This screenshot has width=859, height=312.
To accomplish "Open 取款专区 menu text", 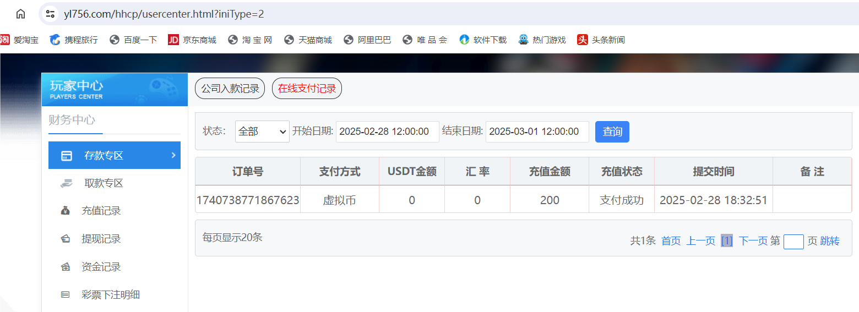I will (104, 183).
